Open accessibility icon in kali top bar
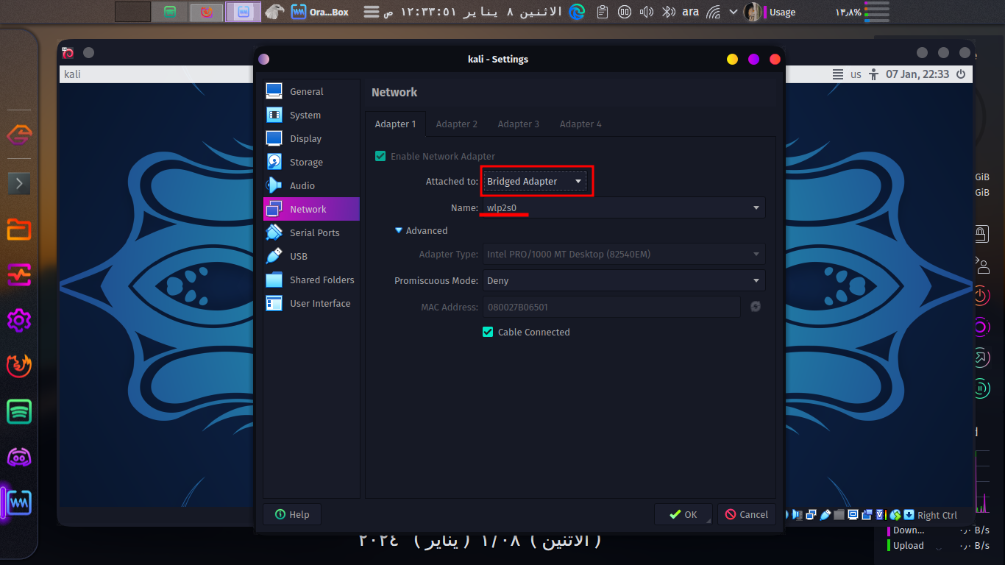This screenshot has height=565, width=1005. tap(874, 74)
